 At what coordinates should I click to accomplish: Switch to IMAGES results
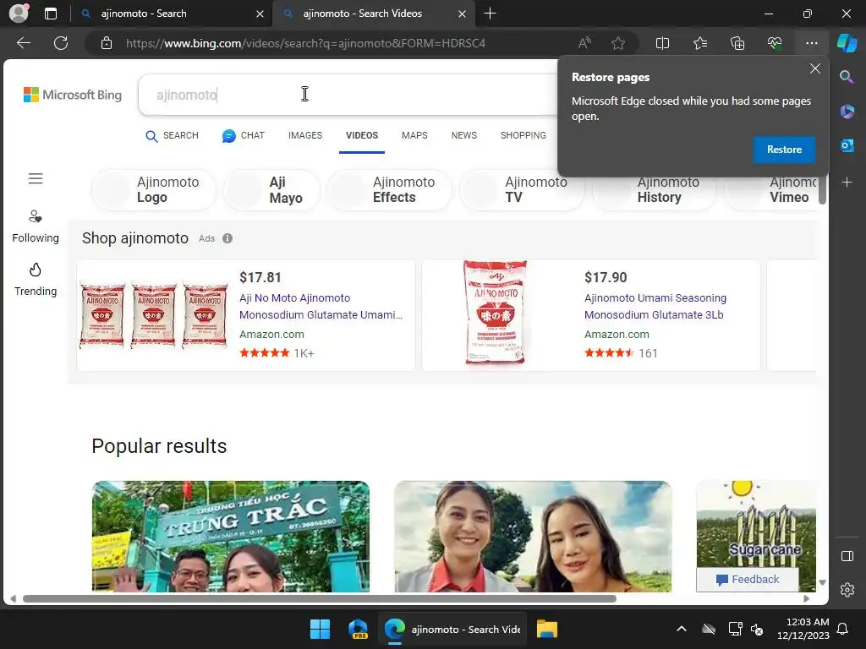click(304, 136)
